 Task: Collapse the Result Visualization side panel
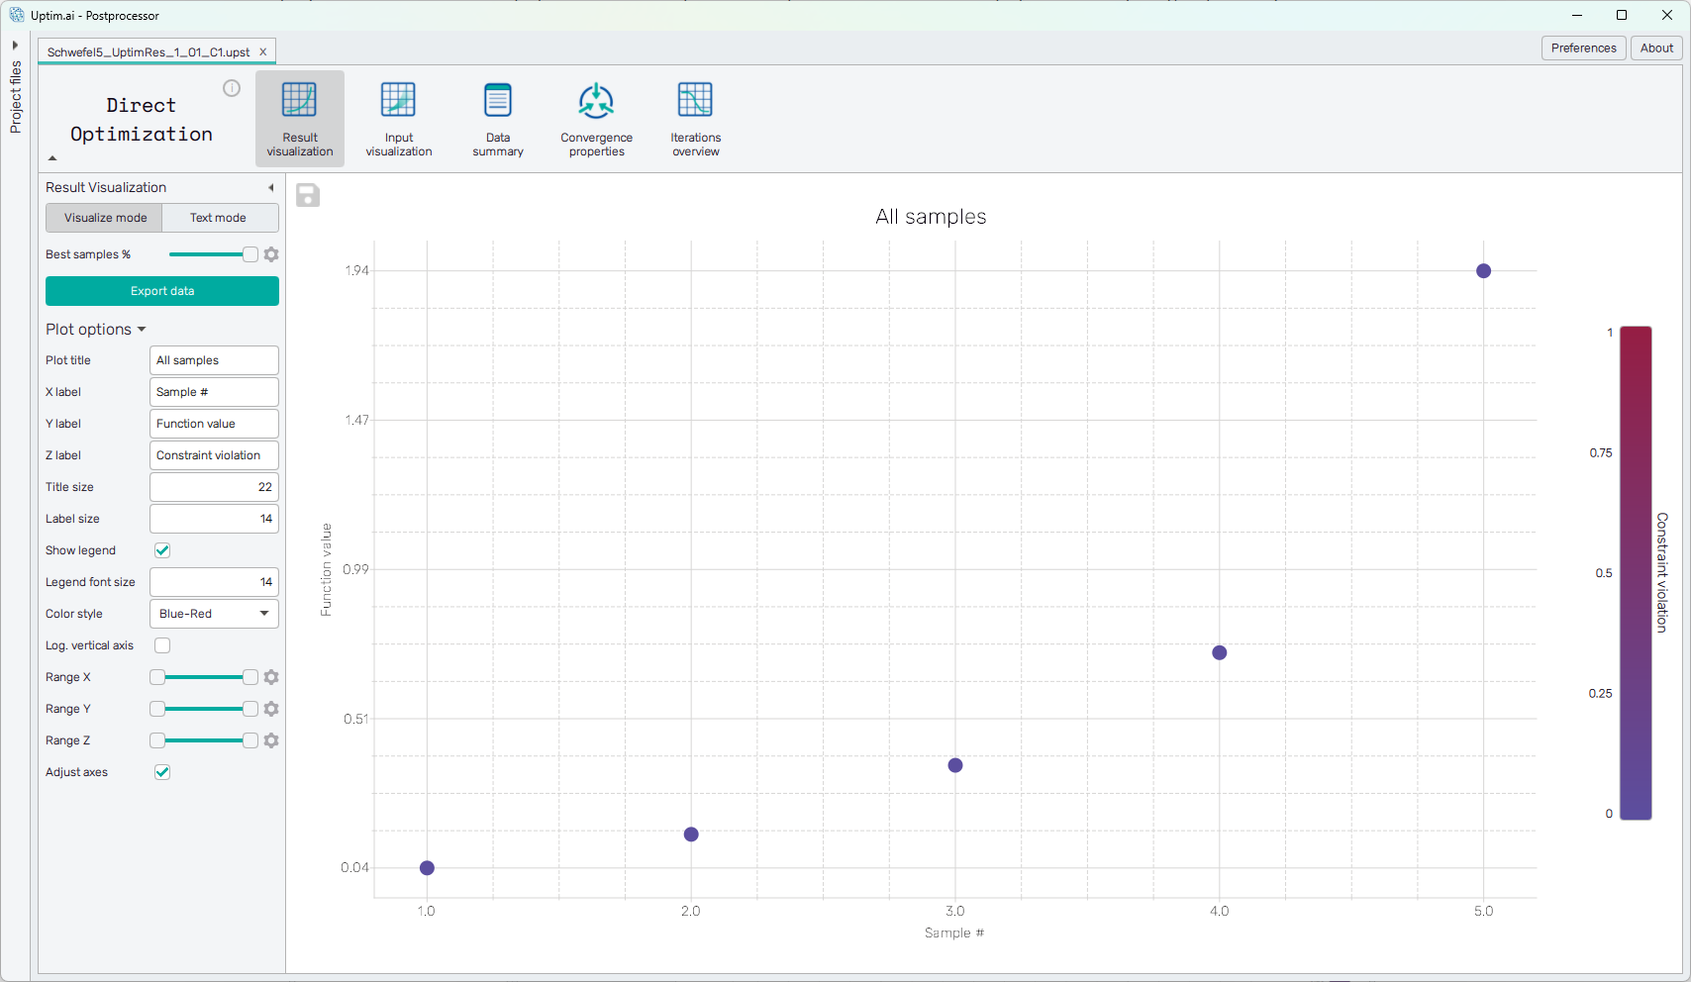coord(270,188)
